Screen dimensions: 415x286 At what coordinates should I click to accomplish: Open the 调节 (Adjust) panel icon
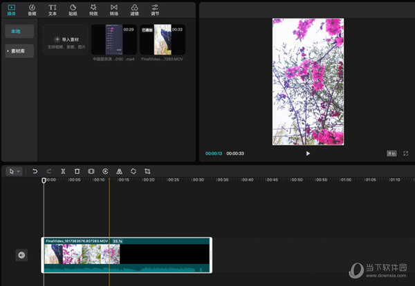tap(155, 9)
